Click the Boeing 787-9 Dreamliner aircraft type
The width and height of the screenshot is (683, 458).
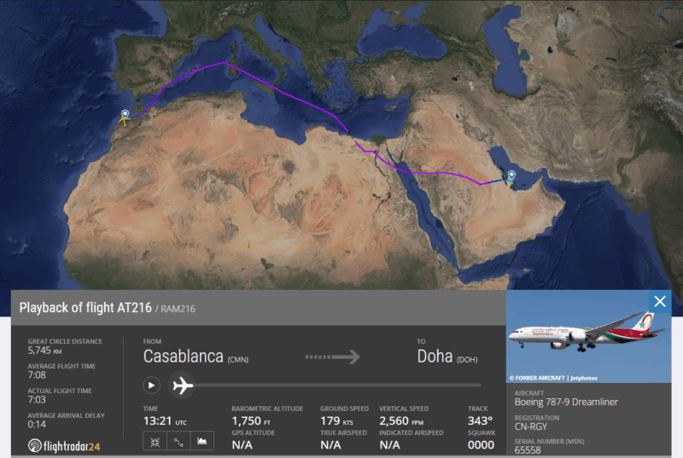[x=566, y=402]
